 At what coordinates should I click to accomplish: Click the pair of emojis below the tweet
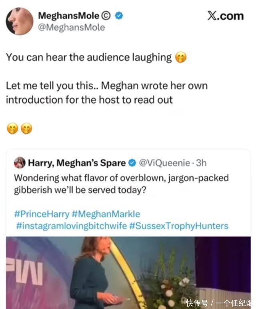coord(20,128)
